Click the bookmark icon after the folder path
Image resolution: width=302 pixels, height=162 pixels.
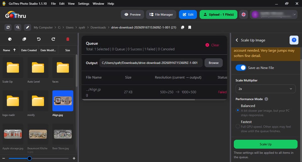(190, 27)
